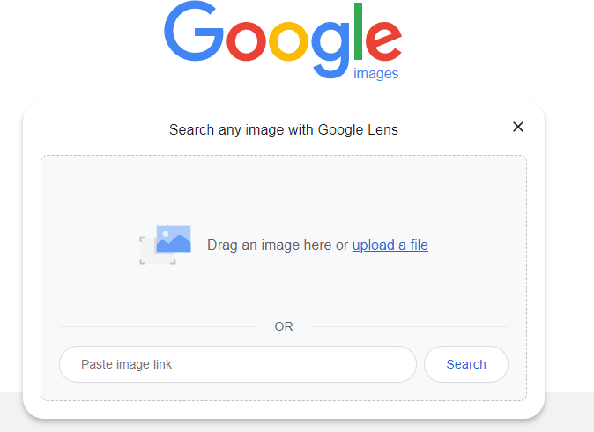This screenshot has width=594, height=432.
Task: Click the Search button beside link field
Action: (x=466, y=364)
